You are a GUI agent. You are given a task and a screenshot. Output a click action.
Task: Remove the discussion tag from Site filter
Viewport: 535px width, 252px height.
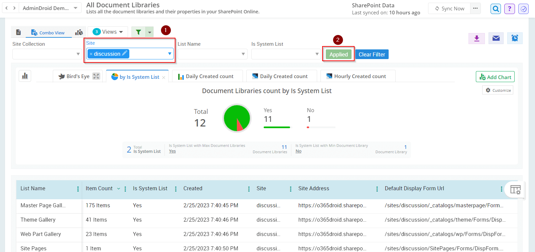click(x=91, y=54)
